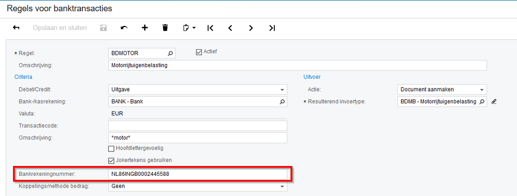Image resolution: width=517 pixels, height=196 pixels.
Task: Go to first record icon
Action: 210,28
